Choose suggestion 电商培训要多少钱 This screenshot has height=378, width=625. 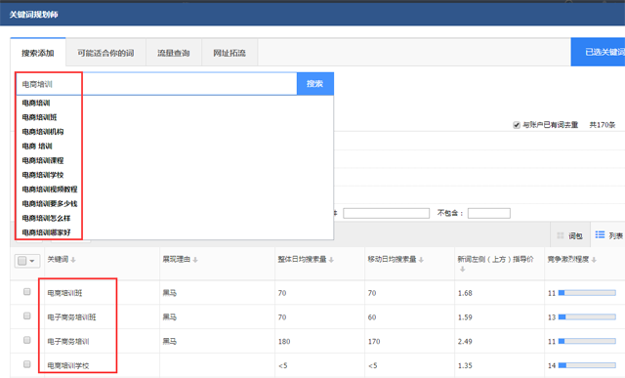click(50, 203)
